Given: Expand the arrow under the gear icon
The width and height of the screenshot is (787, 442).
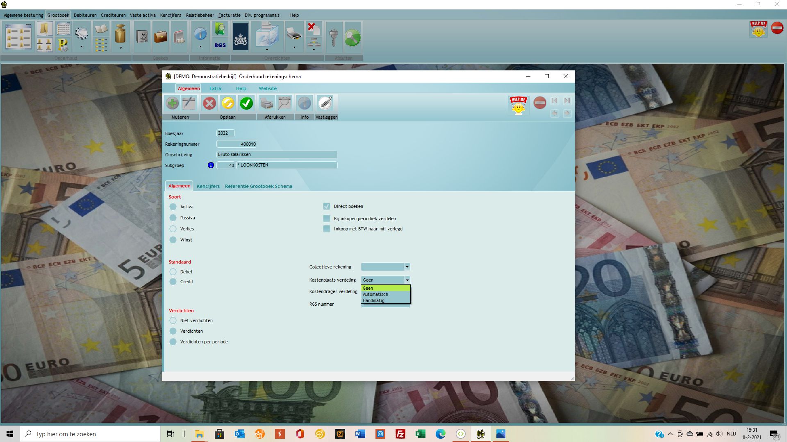Looking at the screenshot, I should (82, 47).
